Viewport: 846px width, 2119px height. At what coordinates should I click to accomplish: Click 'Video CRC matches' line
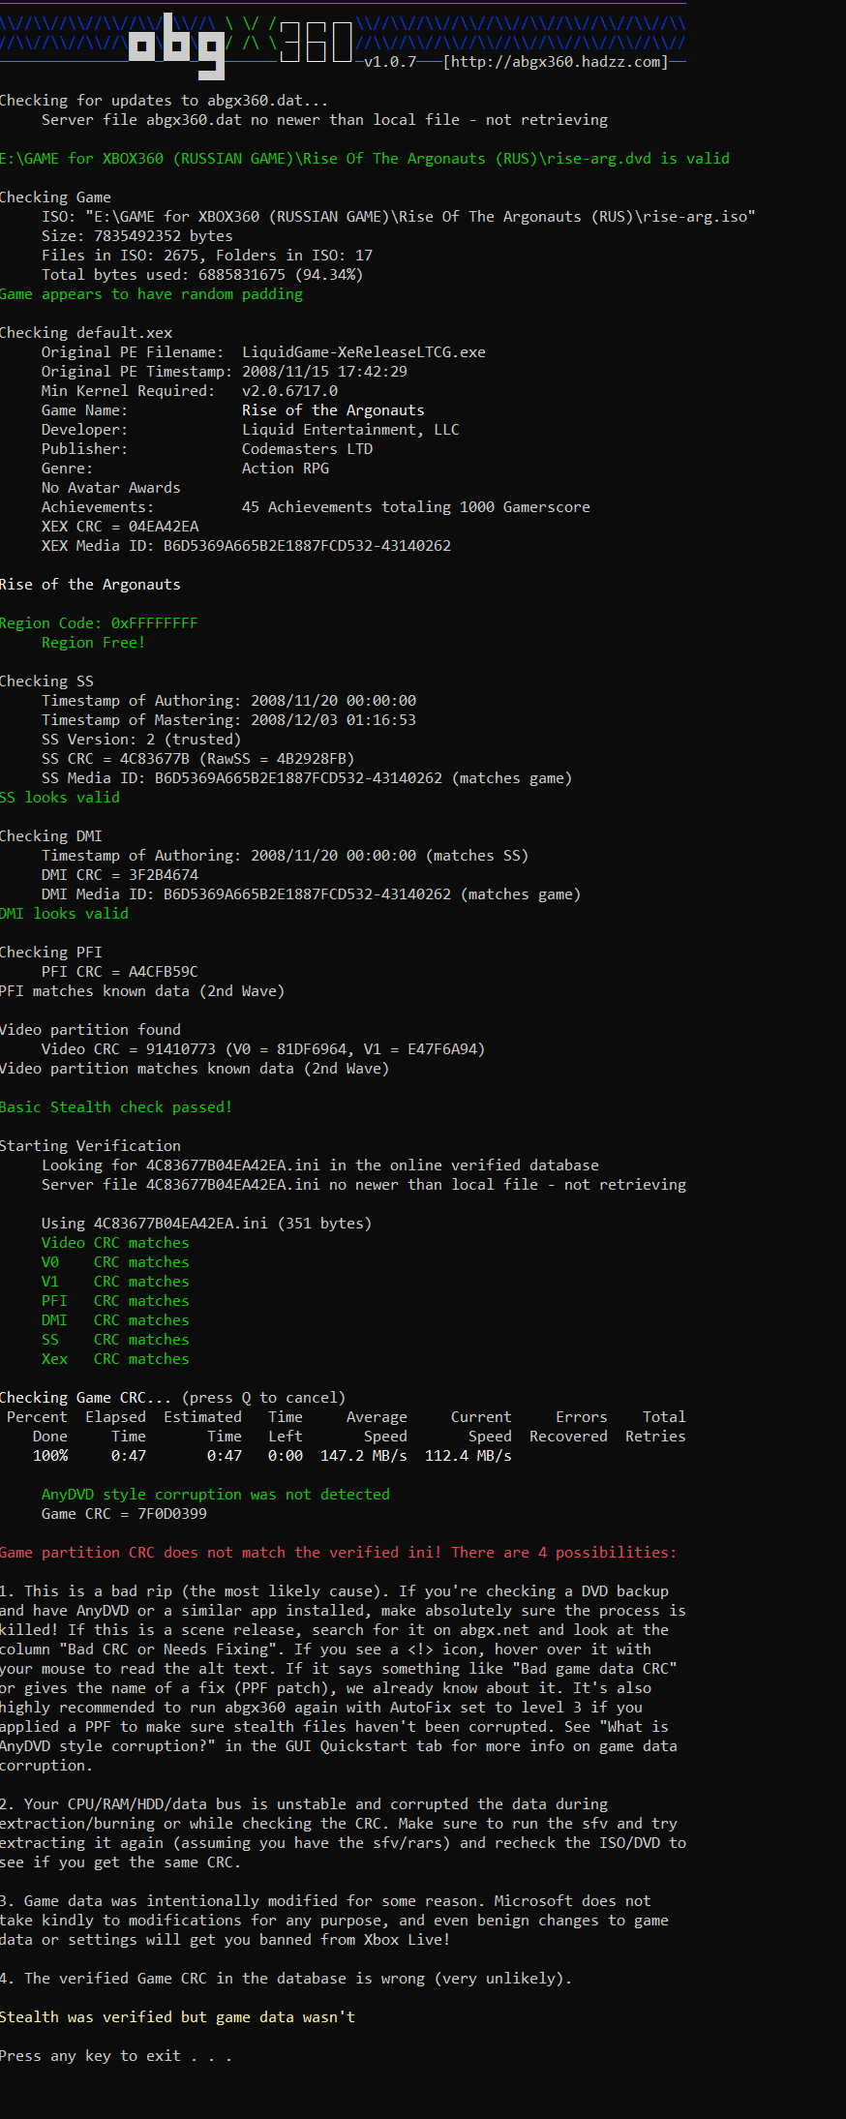click(115, 1243)
